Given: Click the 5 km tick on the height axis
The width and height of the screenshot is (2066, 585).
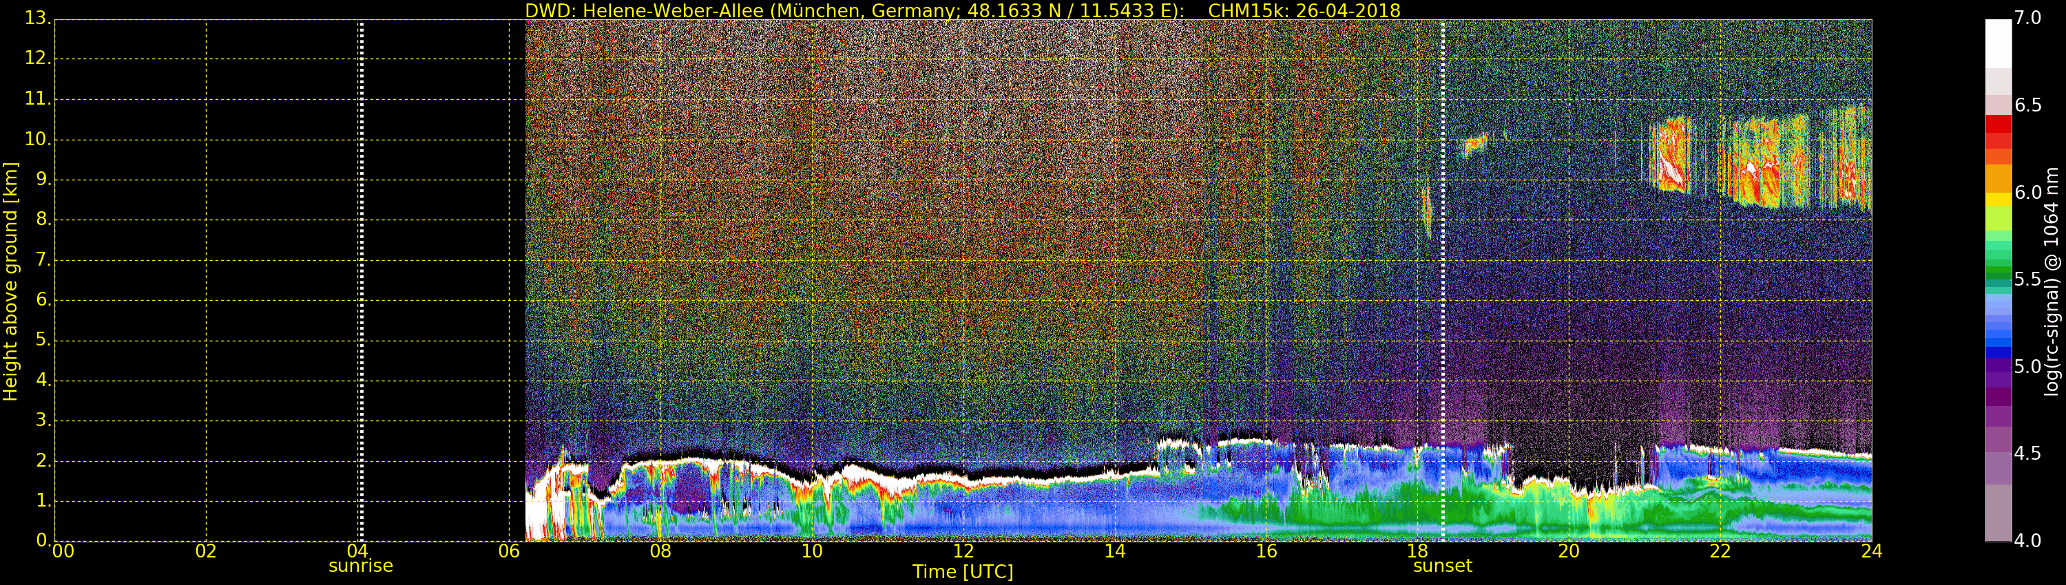Looking at the screenshot, I should 43,341.
